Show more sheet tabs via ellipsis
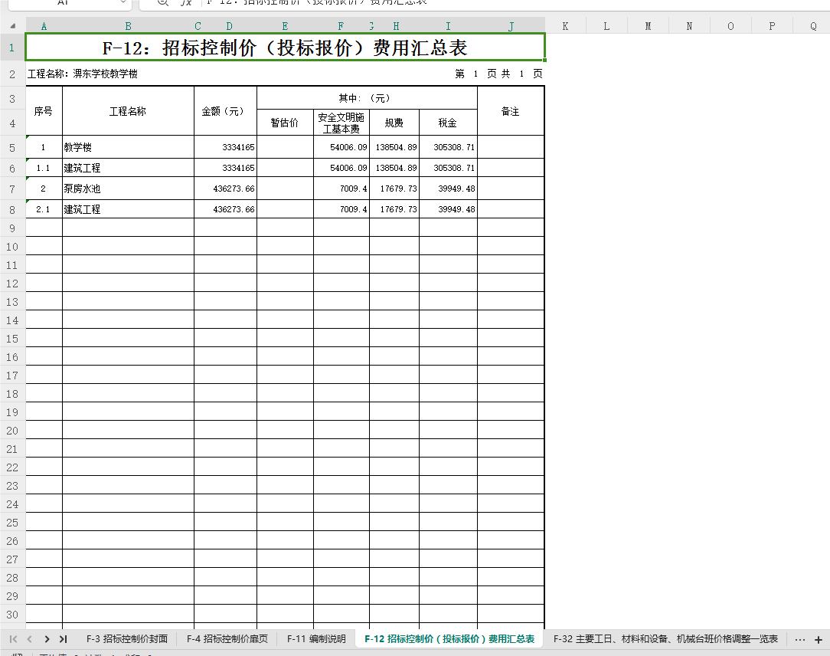The image size is (830, 656). tap(800, 640)
